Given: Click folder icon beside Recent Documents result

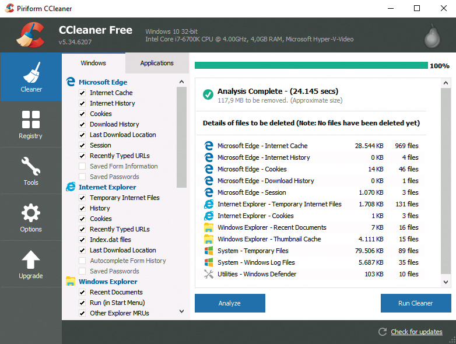Looking at the screenshot, I should (209, 227).
